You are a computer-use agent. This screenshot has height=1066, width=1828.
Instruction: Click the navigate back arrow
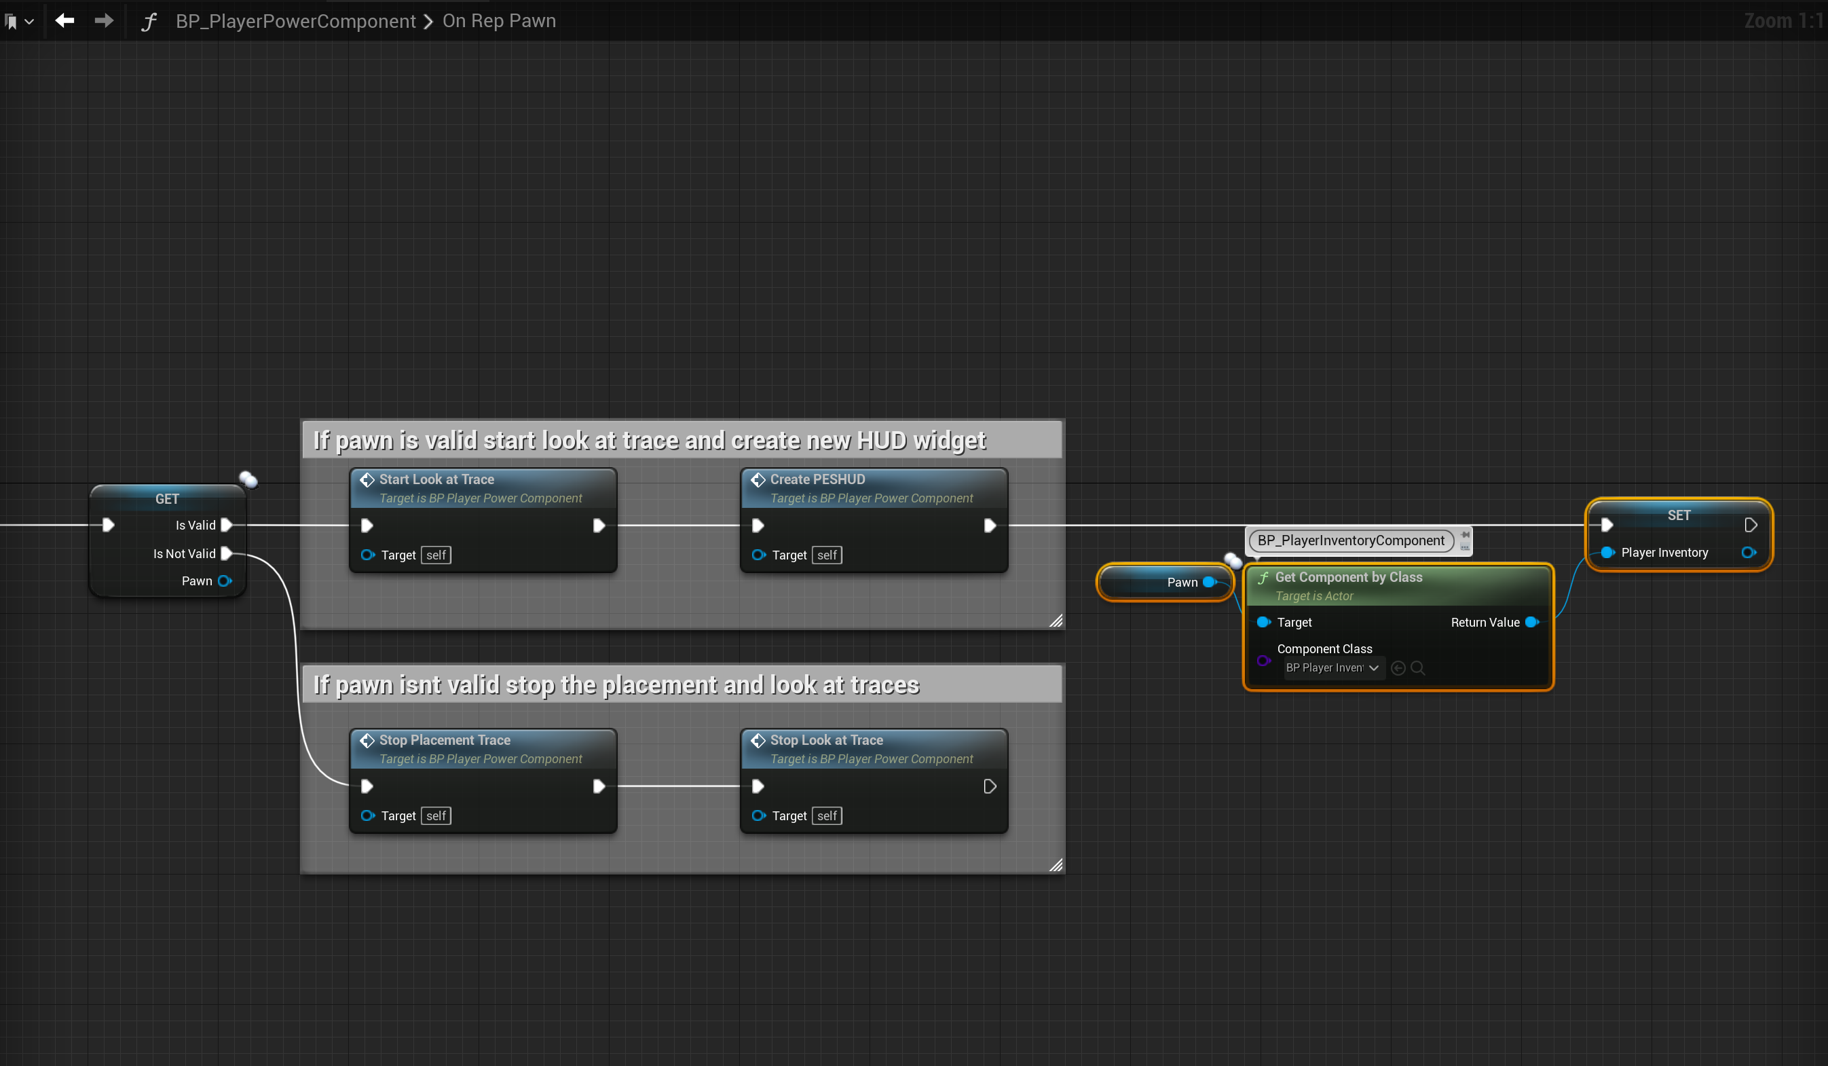coord(64,21)
